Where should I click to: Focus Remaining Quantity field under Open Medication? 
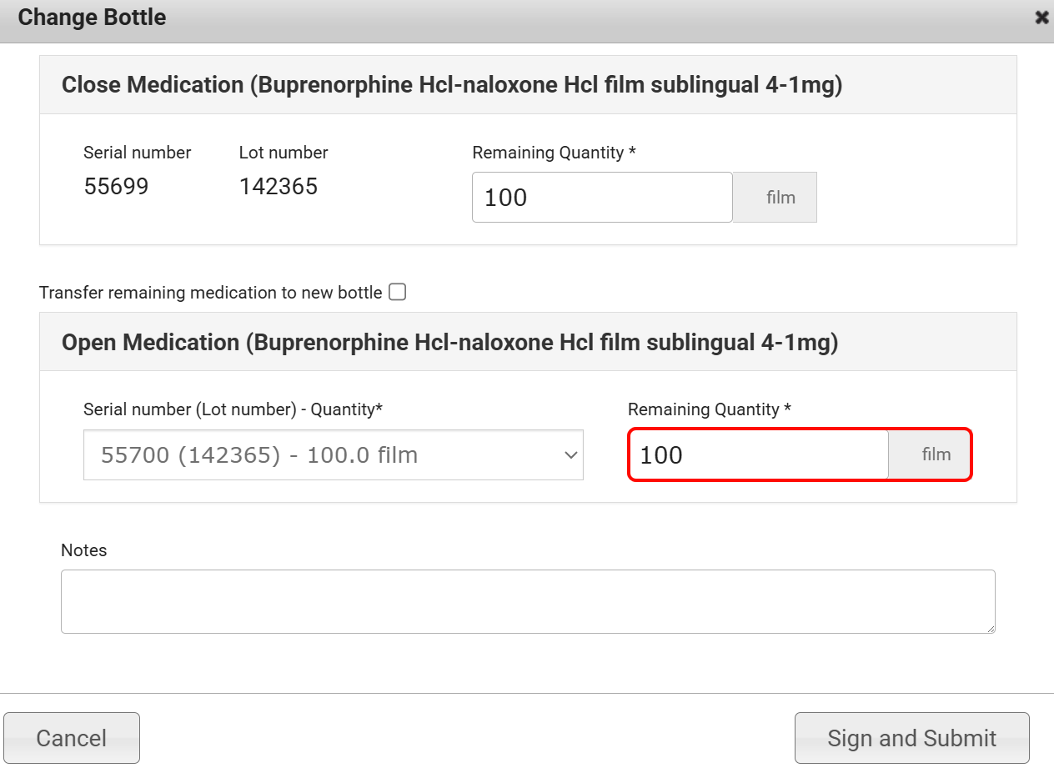click(x=757, y=455)
